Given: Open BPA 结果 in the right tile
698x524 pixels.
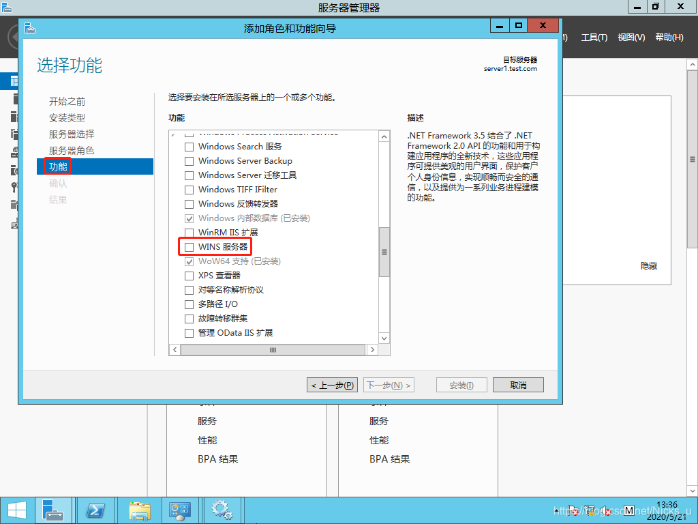Looking at the screenshot, I should (390, 459).
